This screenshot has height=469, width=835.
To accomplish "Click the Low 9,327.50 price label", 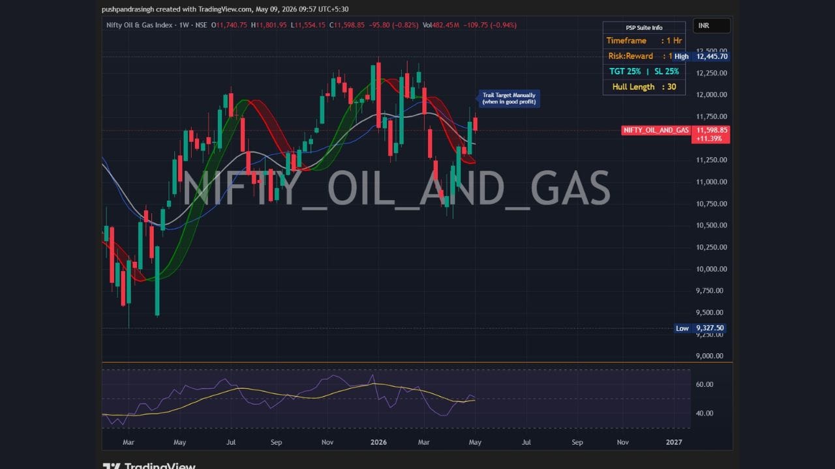I will (699, 328).
